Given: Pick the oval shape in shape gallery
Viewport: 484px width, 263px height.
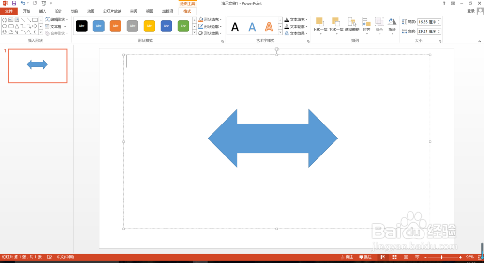Looking at the screenshot, I should click(x=5, y=26).
